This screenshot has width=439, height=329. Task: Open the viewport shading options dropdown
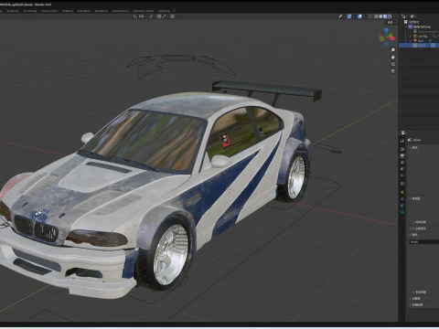(394, 16)
